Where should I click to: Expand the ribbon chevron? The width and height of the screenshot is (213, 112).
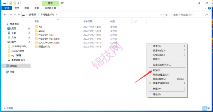(205, 8)
